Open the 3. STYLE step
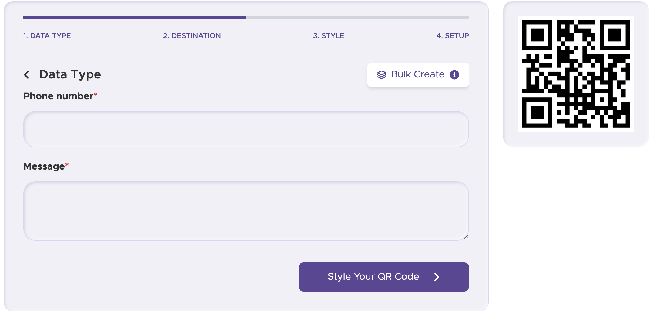Viewport: 653px width, 313px height. 329,36
